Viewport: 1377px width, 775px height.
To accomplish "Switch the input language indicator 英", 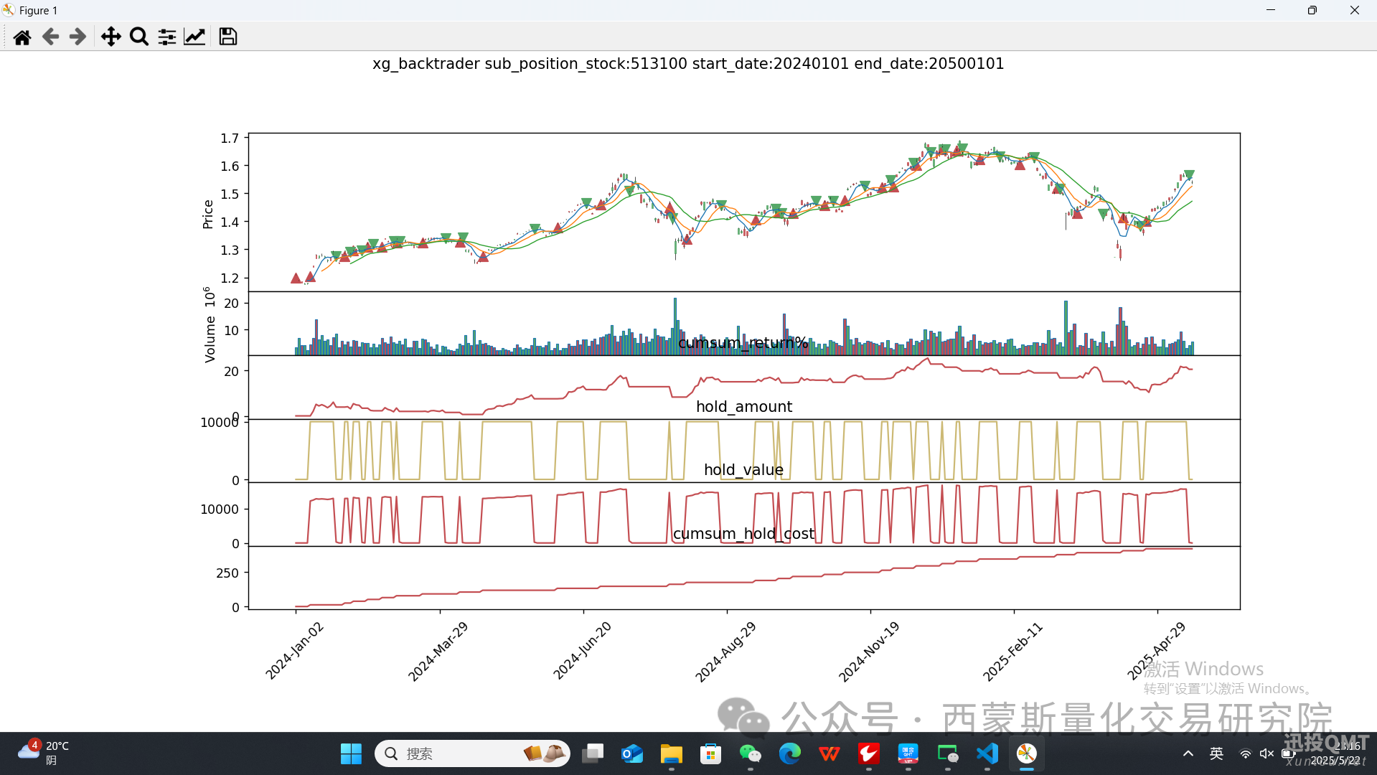I will 1216,753.
